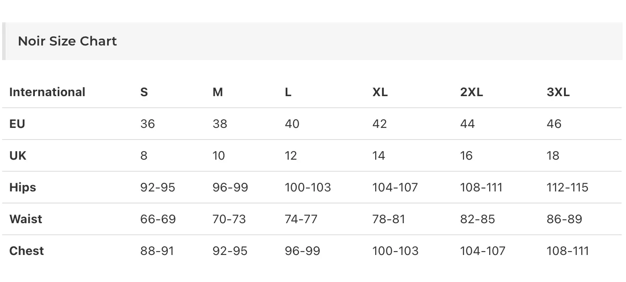
Task: Select UK size 14 cell
Action: (379, 155)
